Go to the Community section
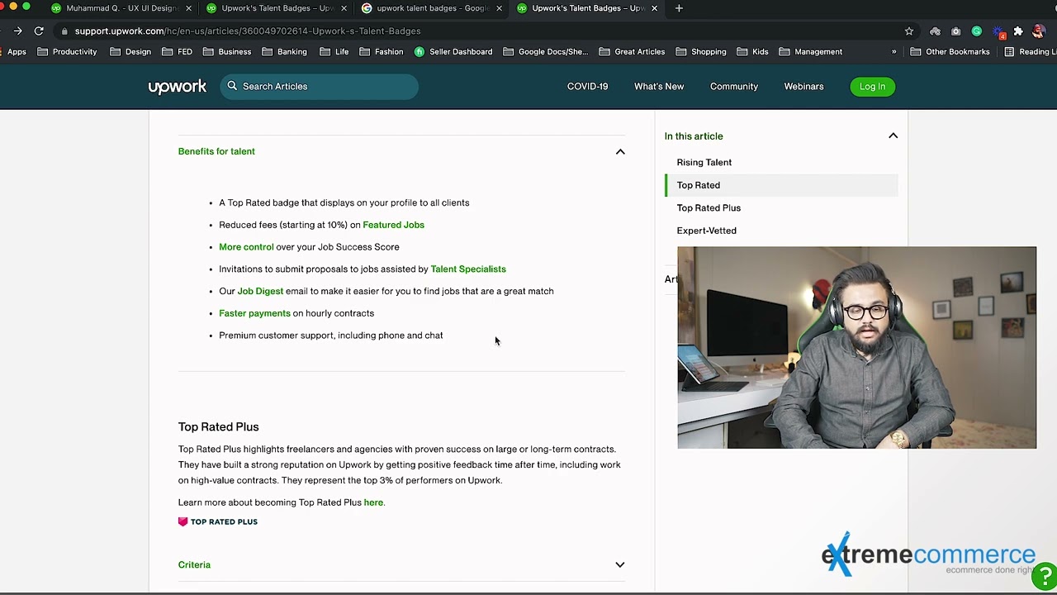1057x595 pixels. pyautogui.click(x=734, y=86)
